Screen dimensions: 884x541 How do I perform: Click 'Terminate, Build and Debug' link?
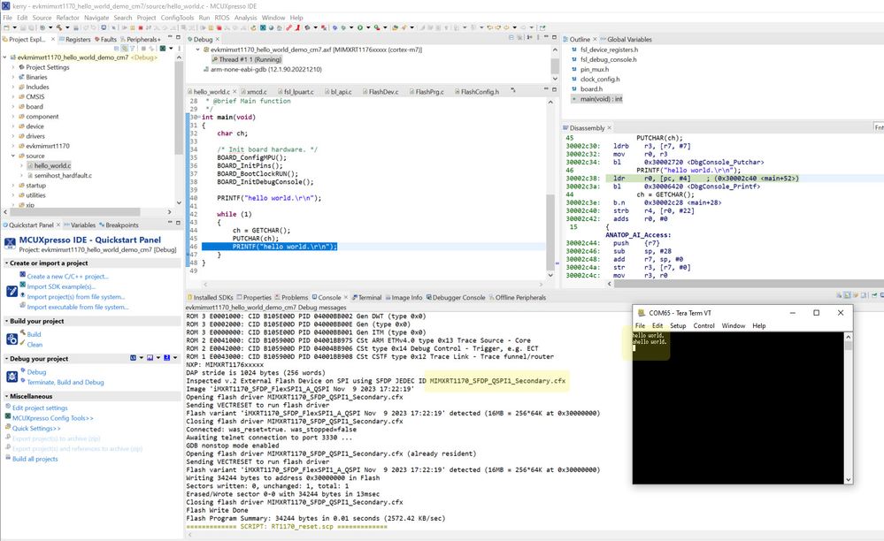pyautogui.click(x=64, y=383)
